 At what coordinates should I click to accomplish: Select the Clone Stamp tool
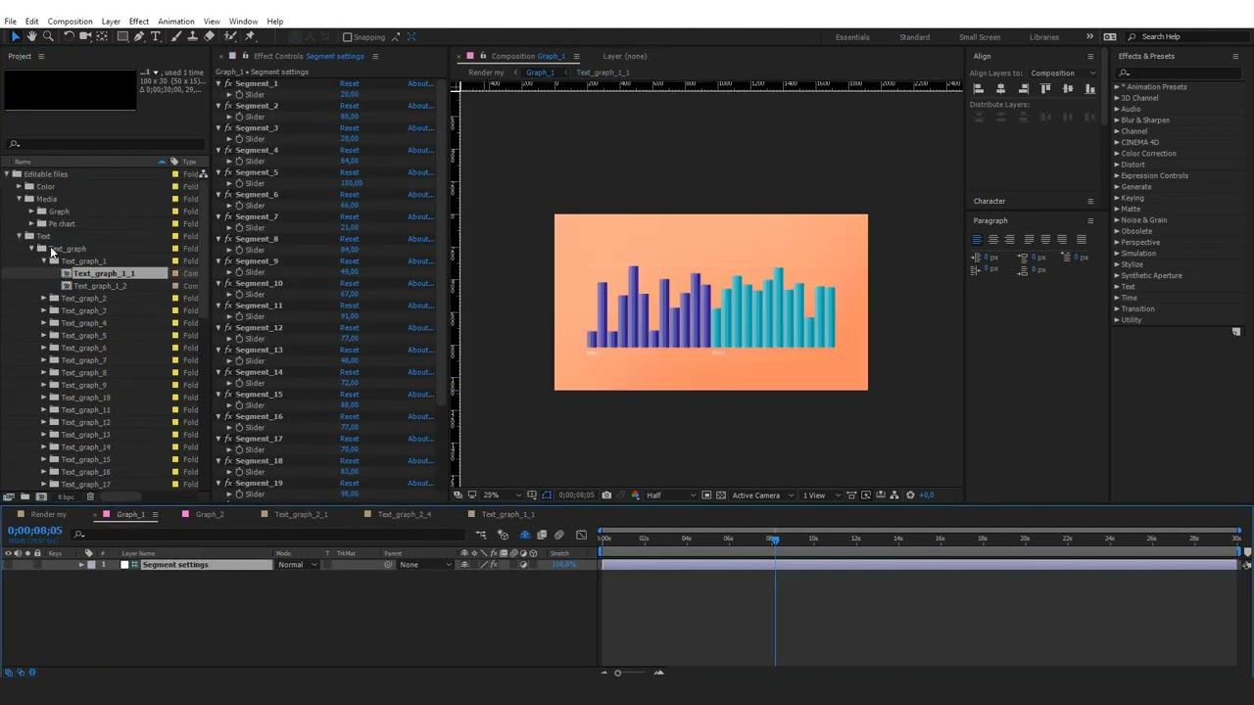pyautogui.click(x=192, y=36)
